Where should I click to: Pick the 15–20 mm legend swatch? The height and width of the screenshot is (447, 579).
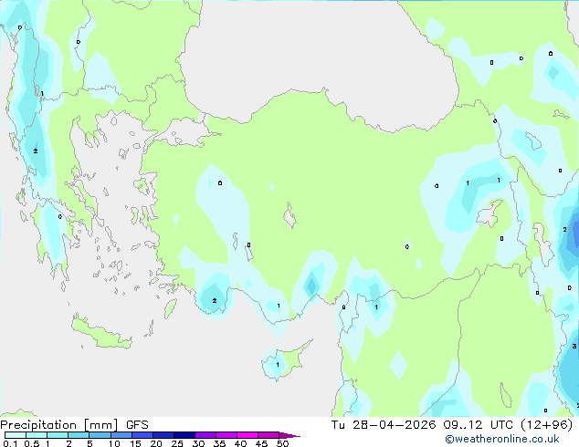pyautogui.click(x=142, y=435)
